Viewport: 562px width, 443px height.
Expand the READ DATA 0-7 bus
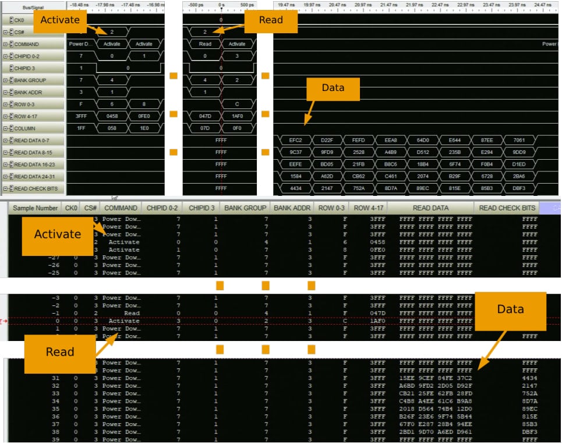(5, 139)
